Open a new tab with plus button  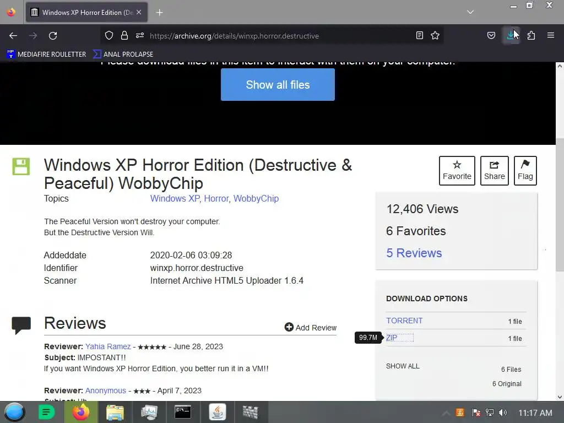pyautogui.click(x=159, y=13)
